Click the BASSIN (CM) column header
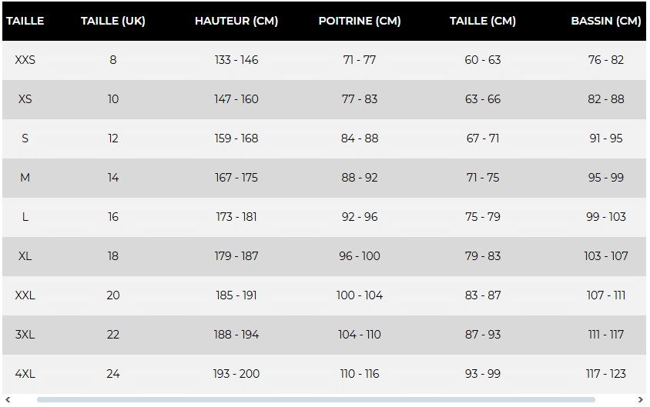This screenshot has height=407, width=650. (x=605, y=21)
